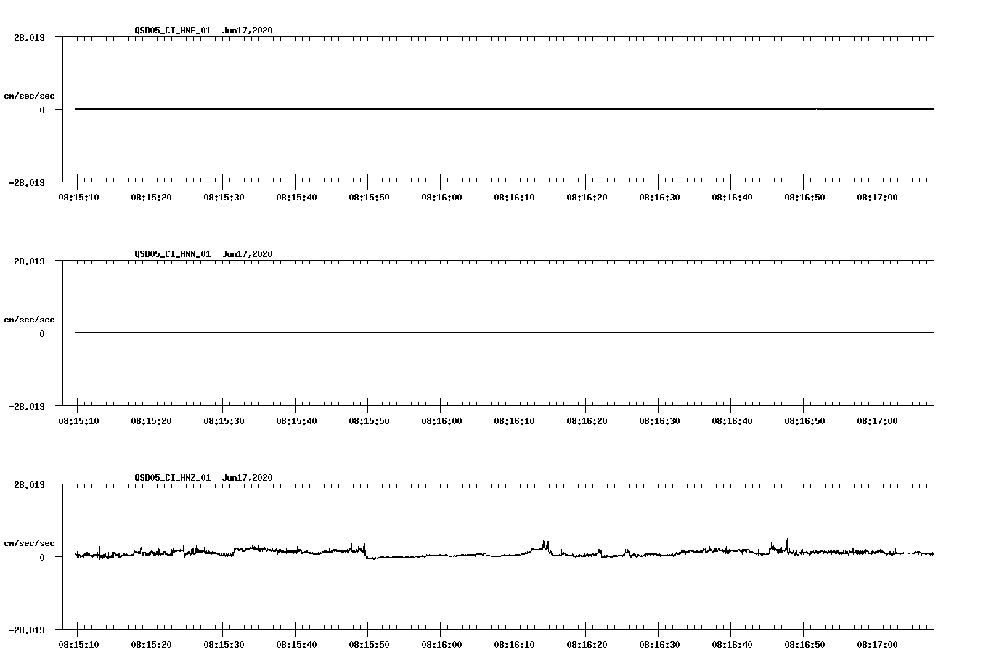The width and height of the screenshot is (986, 671).
Task: Click 08:15:50 time label under HNZ plot
Action: [x=369, y=645]
